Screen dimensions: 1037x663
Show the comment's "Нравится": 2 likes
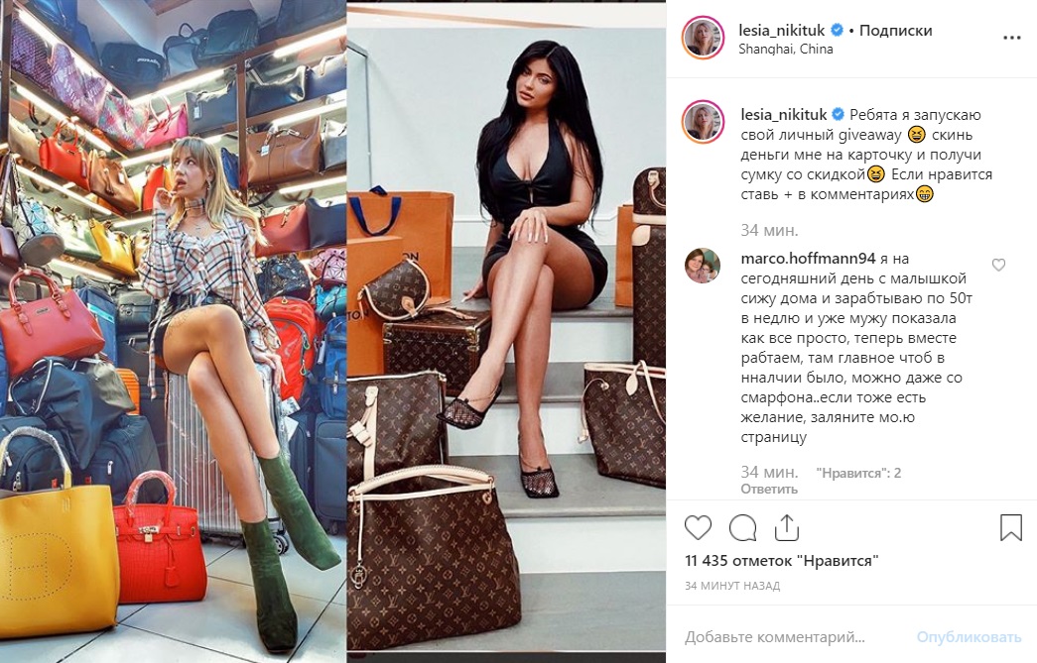(x=858, y=473)
